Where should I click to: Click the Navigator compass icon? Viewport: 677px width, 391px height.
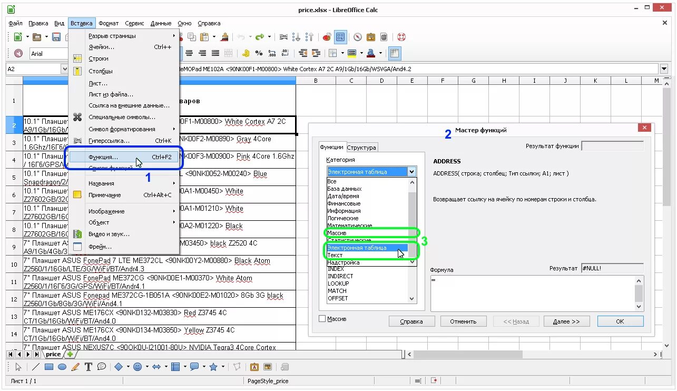pyautogui.click(x=358, y=37)
